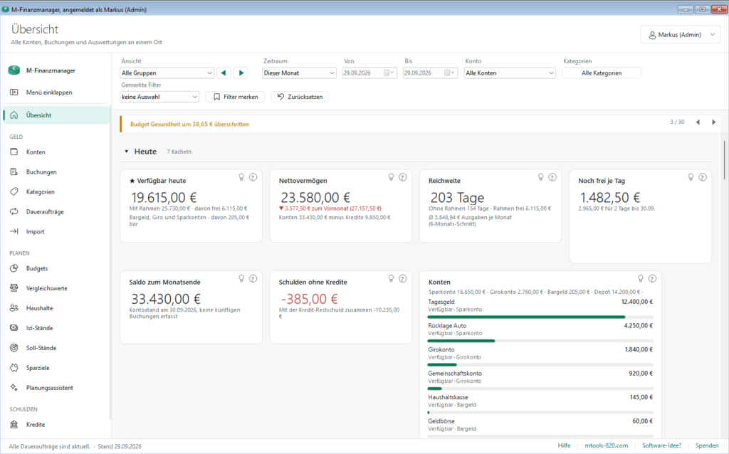Screen dimensions: 729x454
Task: Click the Budgets pie chart icon
Action: pos(14,268)
